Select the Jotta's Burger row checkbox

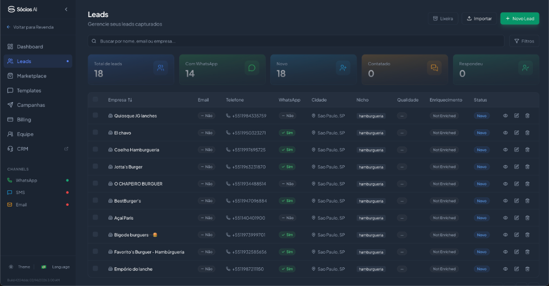95,166
